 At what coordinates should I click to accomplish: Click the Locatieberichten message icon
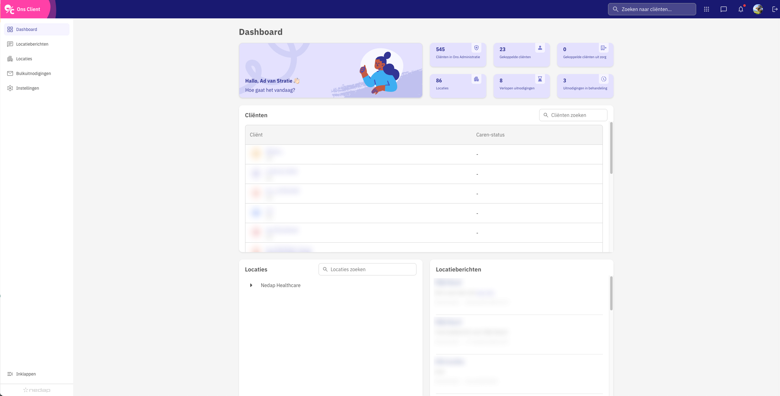[x=10, y=44]
